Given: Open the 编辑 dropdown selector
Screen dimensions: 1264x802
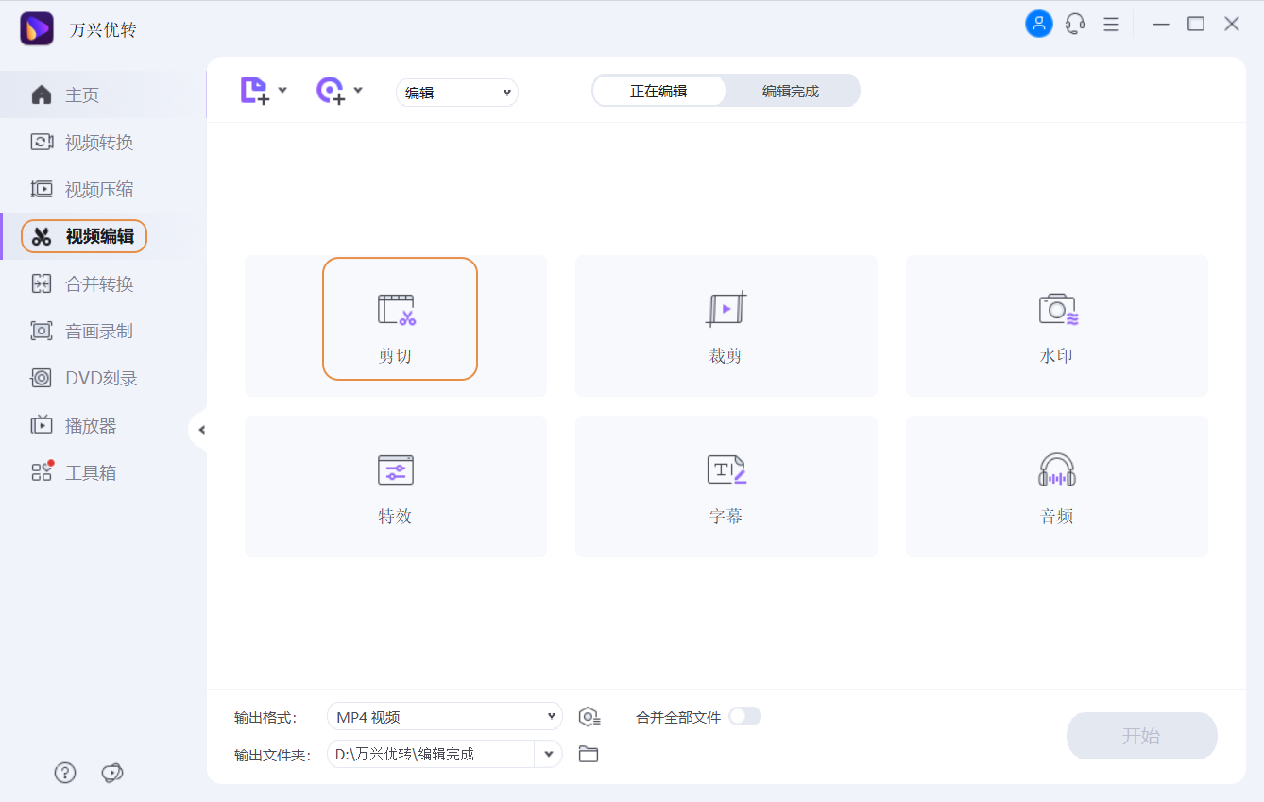Looking at the screenshot, I should 457,93.
